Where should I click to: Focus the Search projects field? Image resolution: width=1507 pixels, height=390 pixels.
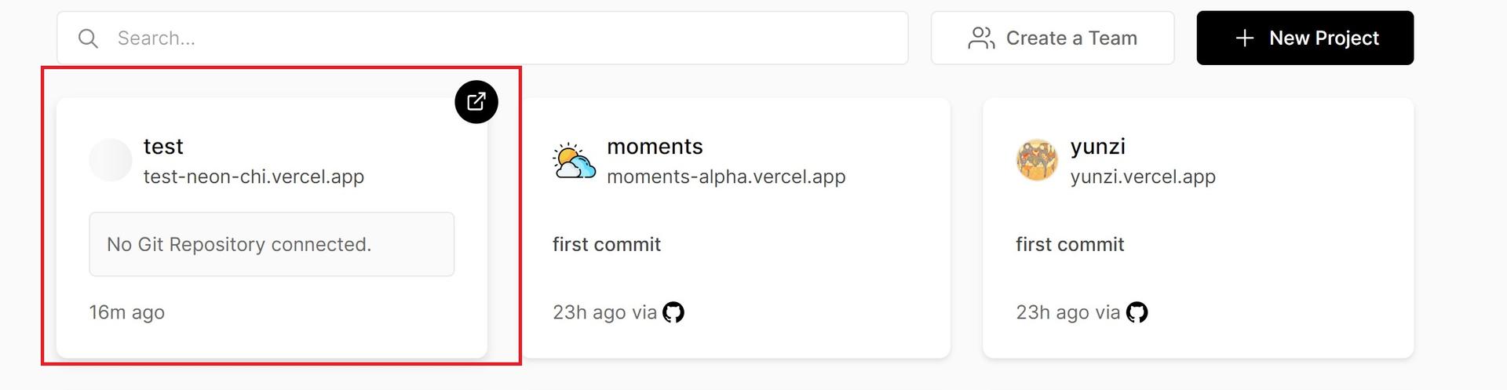pyautogui.click(x=483, y=38)
